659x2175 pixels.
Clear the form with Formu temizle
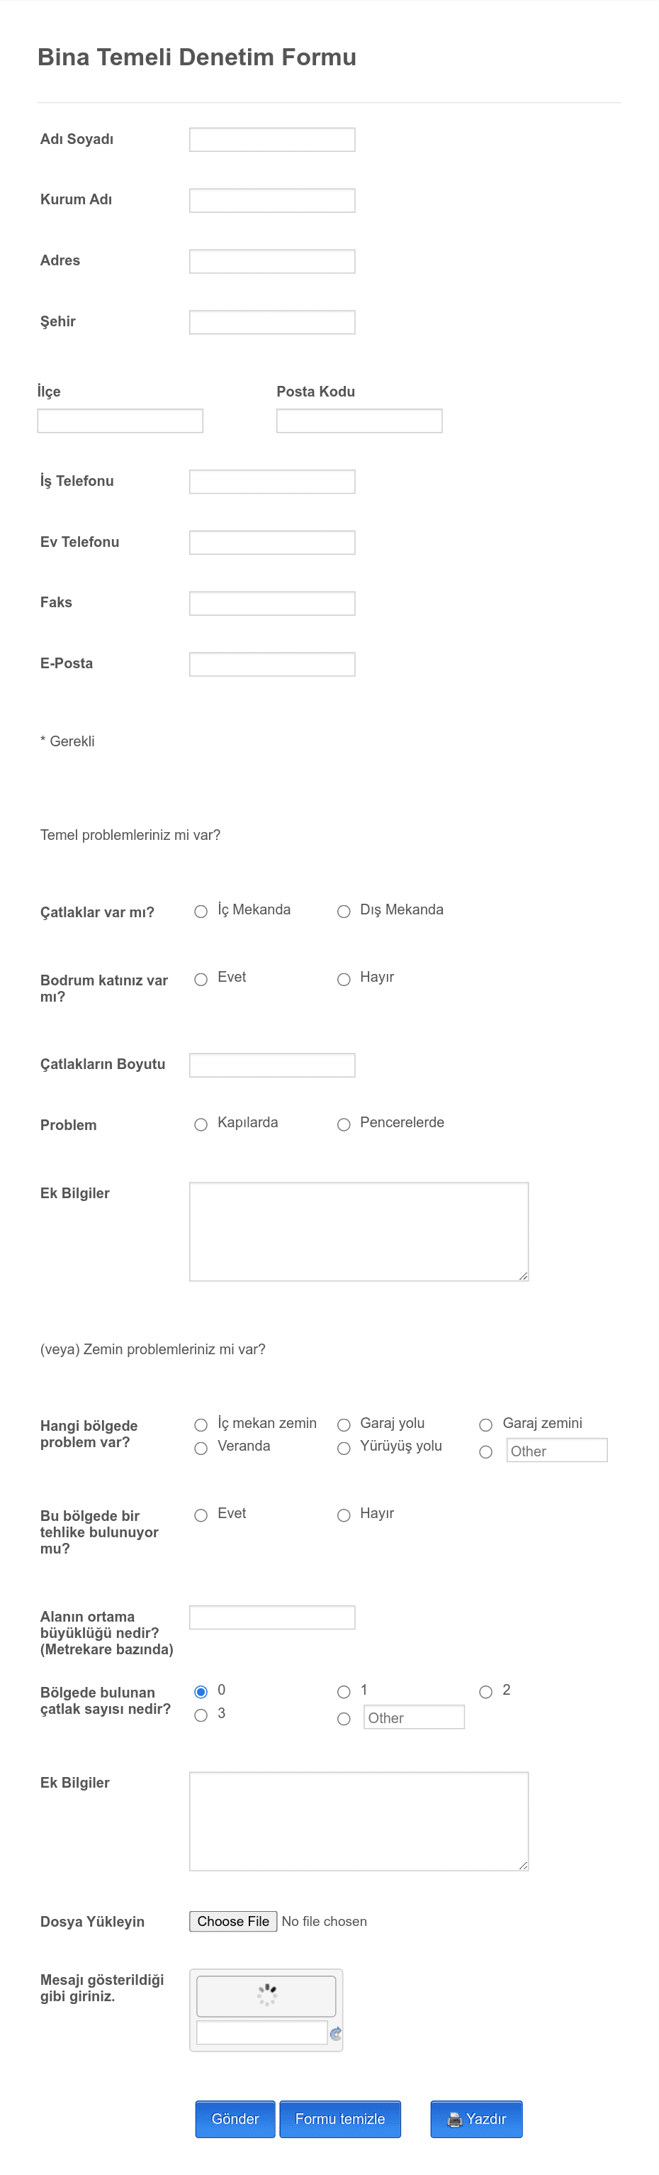(x=340, y=2118)
